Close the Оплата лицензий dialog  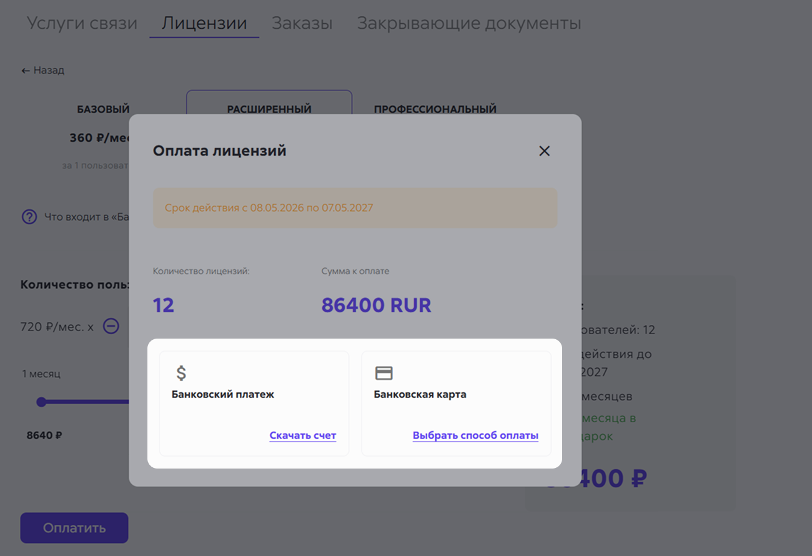coord(544,151)
